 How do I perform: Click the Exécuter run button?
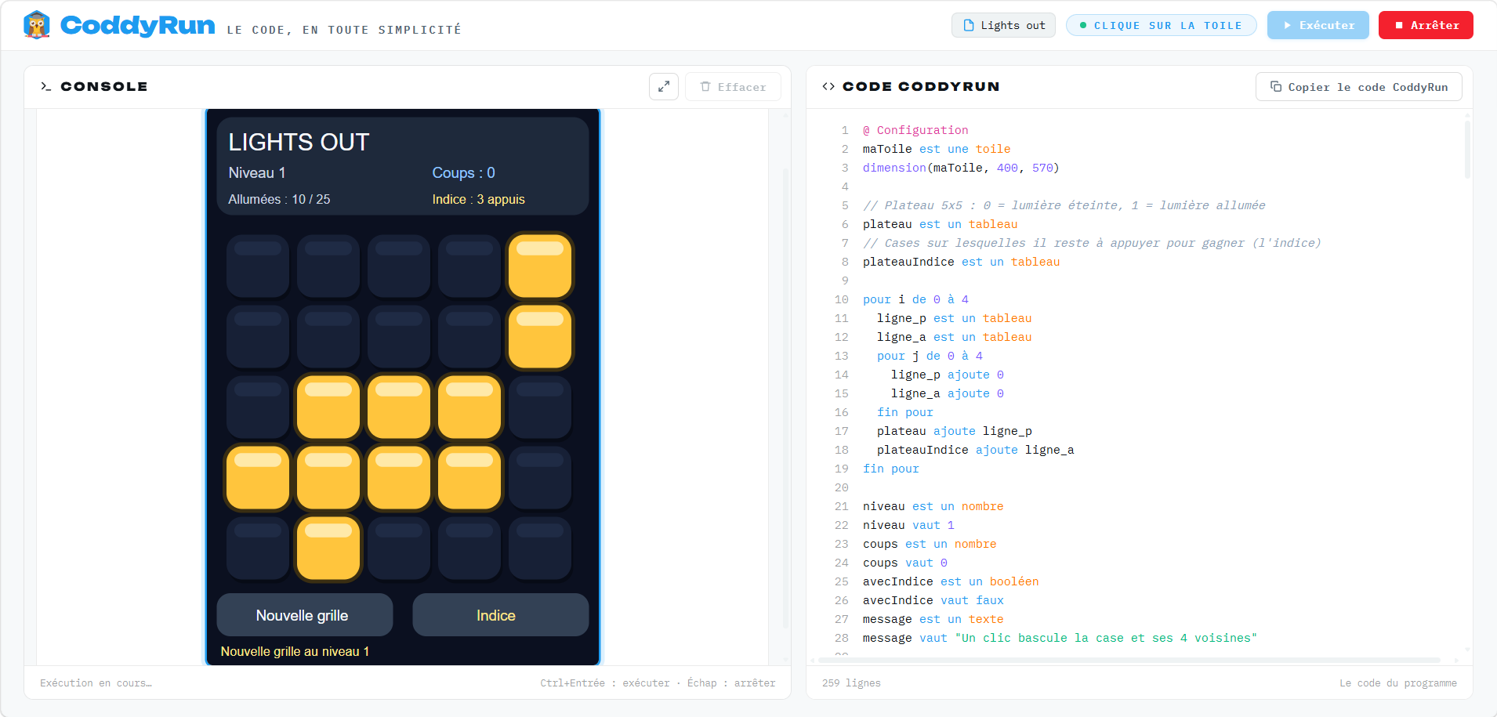pos(1318,25)
